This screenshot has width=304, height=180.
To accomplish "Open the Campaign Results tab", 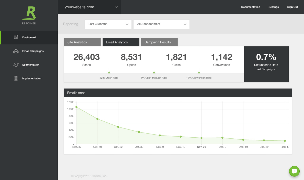I will 159,42.
